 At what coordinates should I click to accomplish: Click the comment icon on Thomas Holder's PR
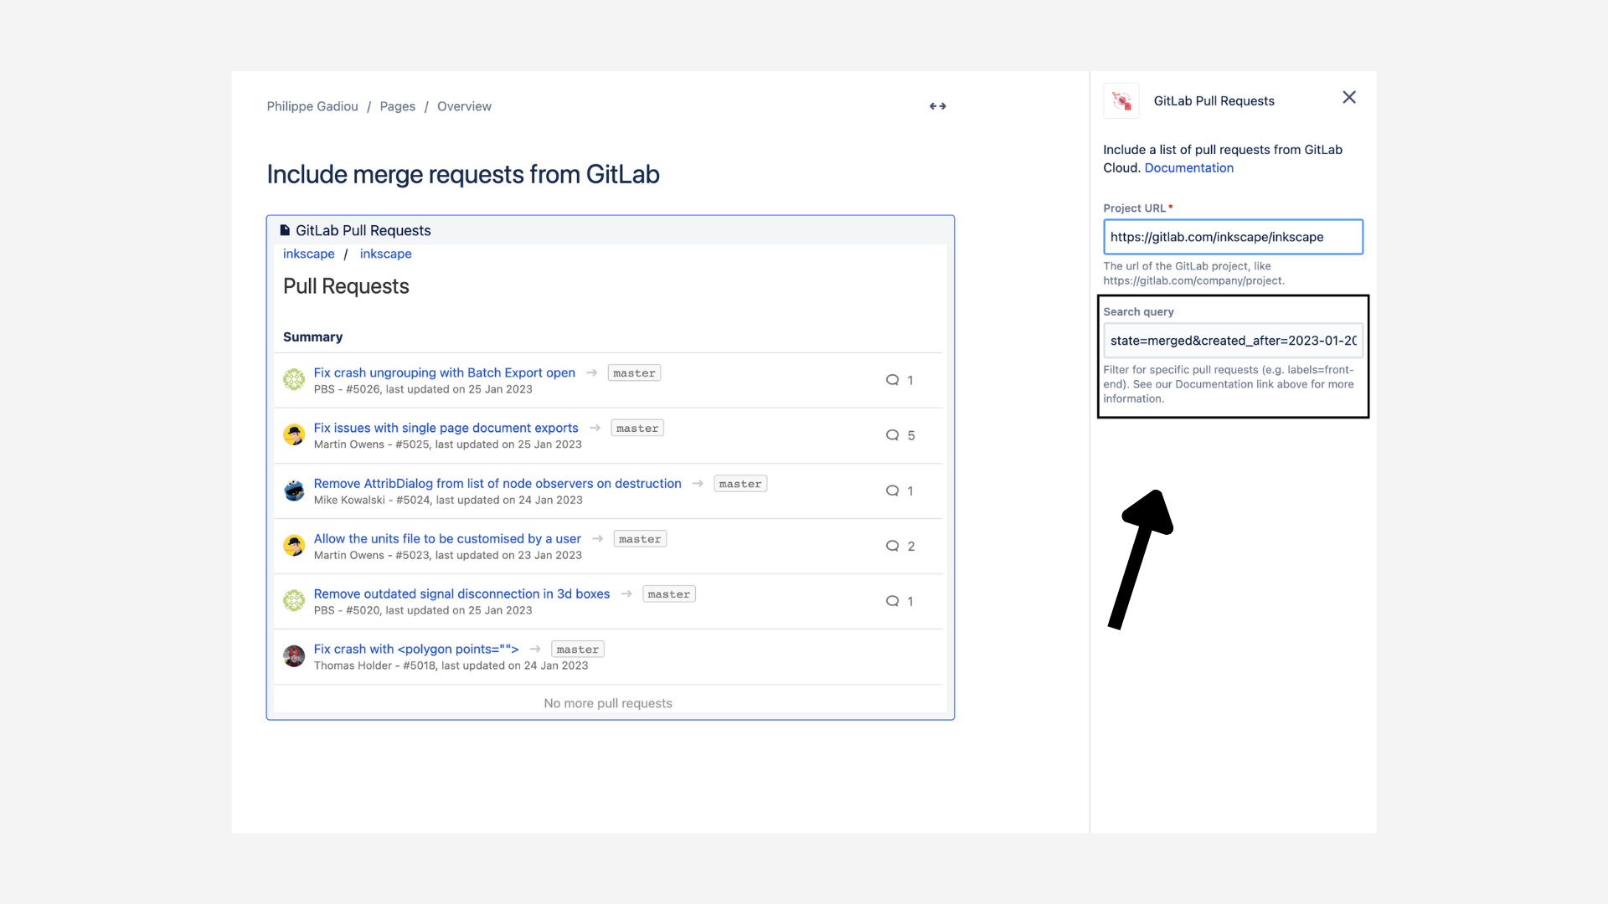coord(893,656)
